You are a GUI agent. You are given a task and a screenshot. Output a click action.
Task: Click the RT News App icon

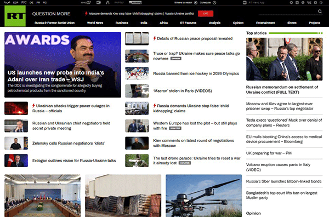[x=245, y=3]
